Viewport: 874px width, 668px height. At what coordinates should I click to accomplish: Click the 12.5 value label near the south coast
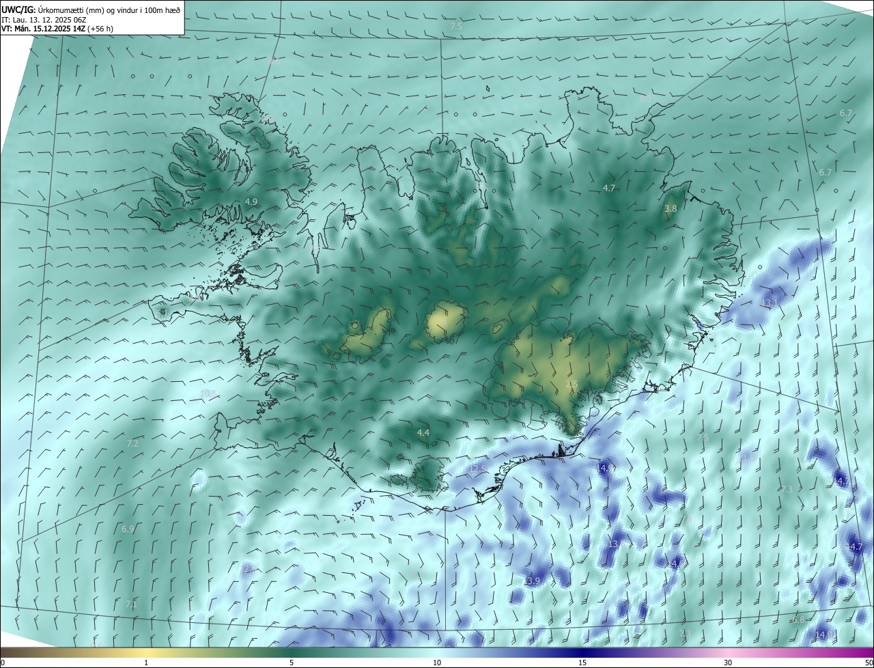(x=478, y=469)
